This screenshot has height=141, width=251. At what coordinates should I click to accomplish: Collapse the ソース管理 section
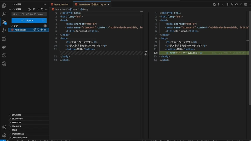(10, 9)
